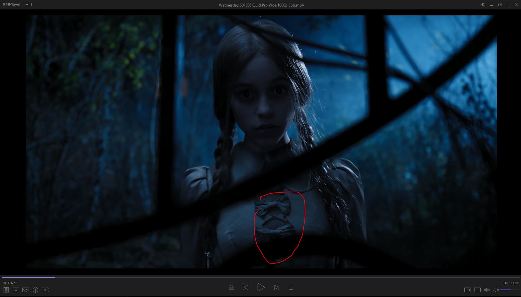Toggle subtitles display icon
Screen dimensions: 521x297
[x=477, y=290]
